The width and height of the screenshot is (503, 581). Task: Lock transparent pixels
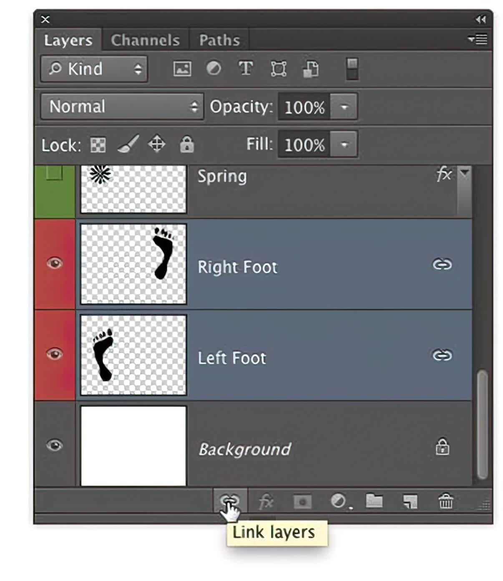[98, 145]
